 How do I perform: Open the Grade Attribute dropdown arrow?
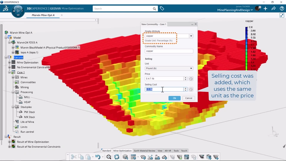pos(191,36)
